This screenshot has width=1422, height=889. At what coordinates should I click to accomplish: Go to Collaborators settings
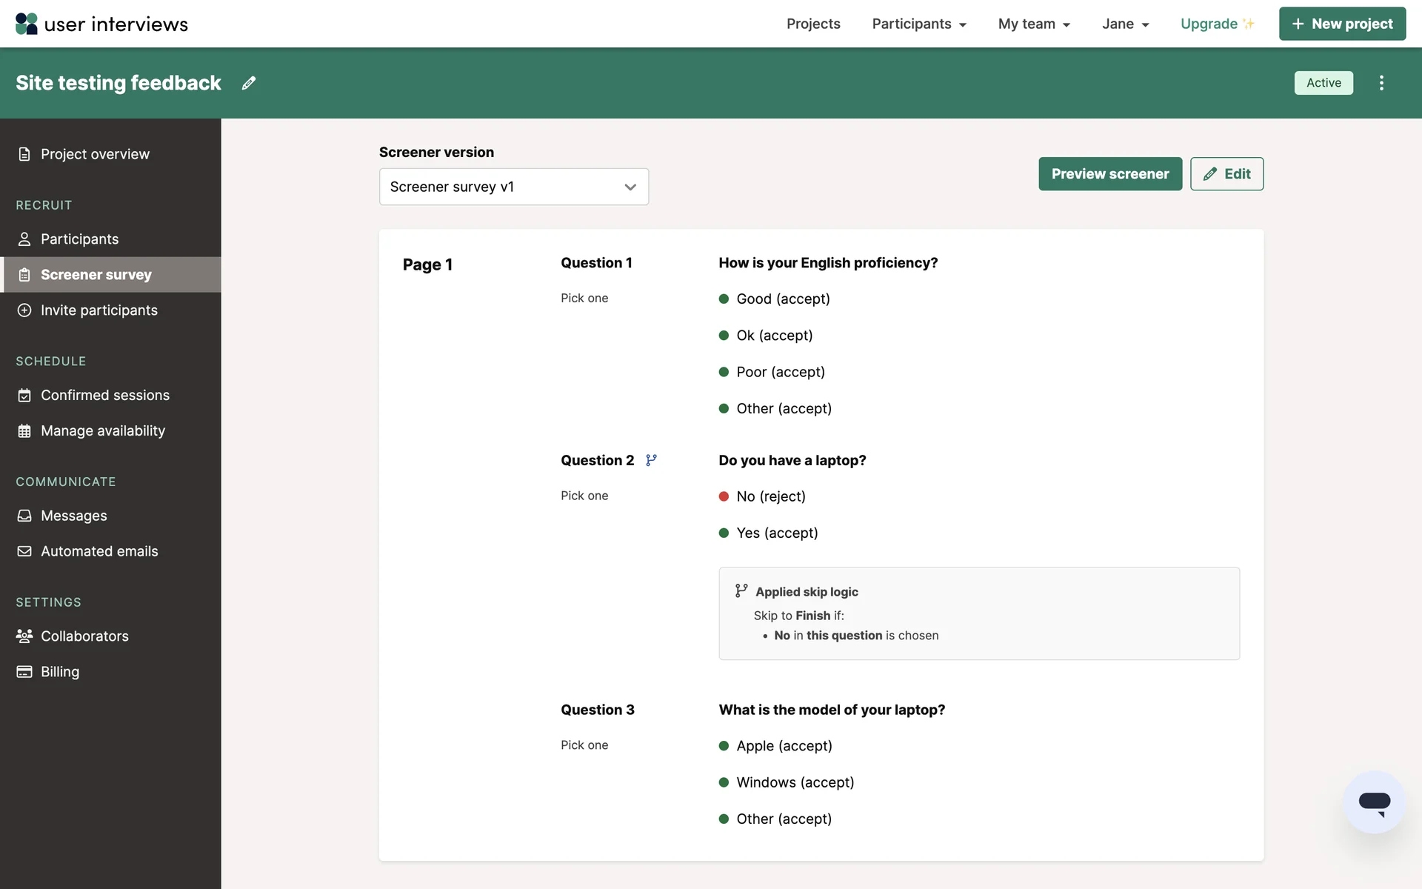(84, 636)
